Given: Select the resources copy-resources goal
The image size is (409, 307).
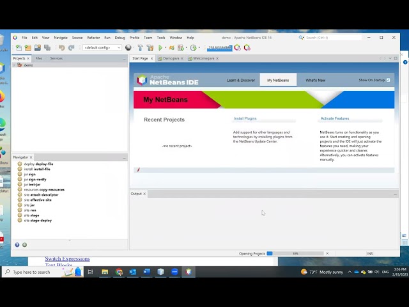Looking at the screenshot, I should click(x=44, y=189).
